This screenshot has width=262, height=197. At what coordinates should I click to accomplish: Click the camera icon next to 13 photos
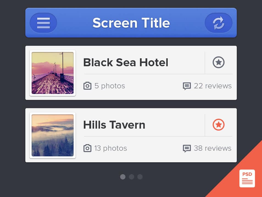point(87,148)
